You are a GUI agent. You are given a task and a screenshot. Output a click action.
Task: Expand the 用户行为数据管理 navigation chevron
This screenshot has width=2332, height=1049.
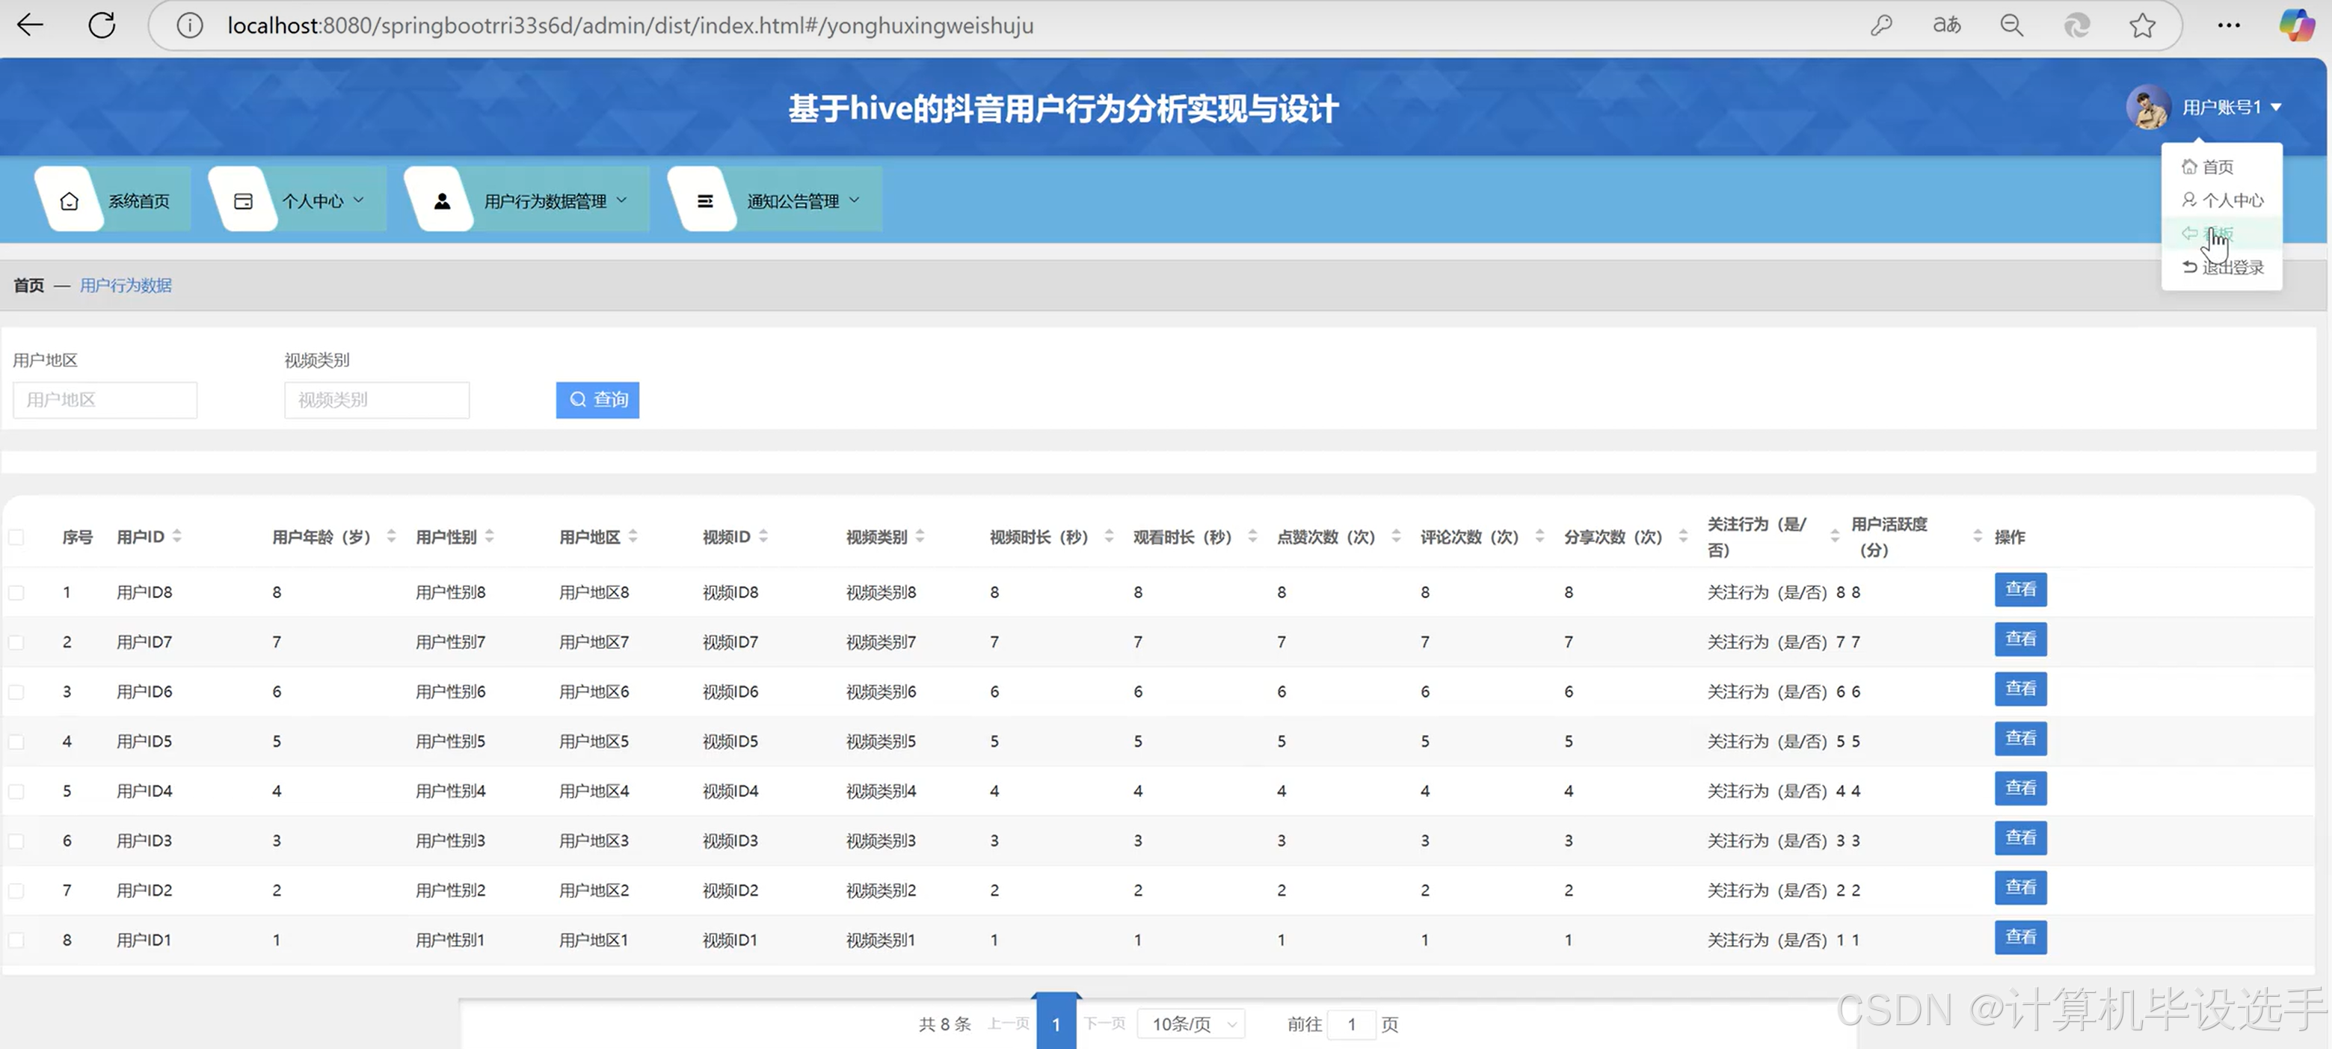pos(622,200)
